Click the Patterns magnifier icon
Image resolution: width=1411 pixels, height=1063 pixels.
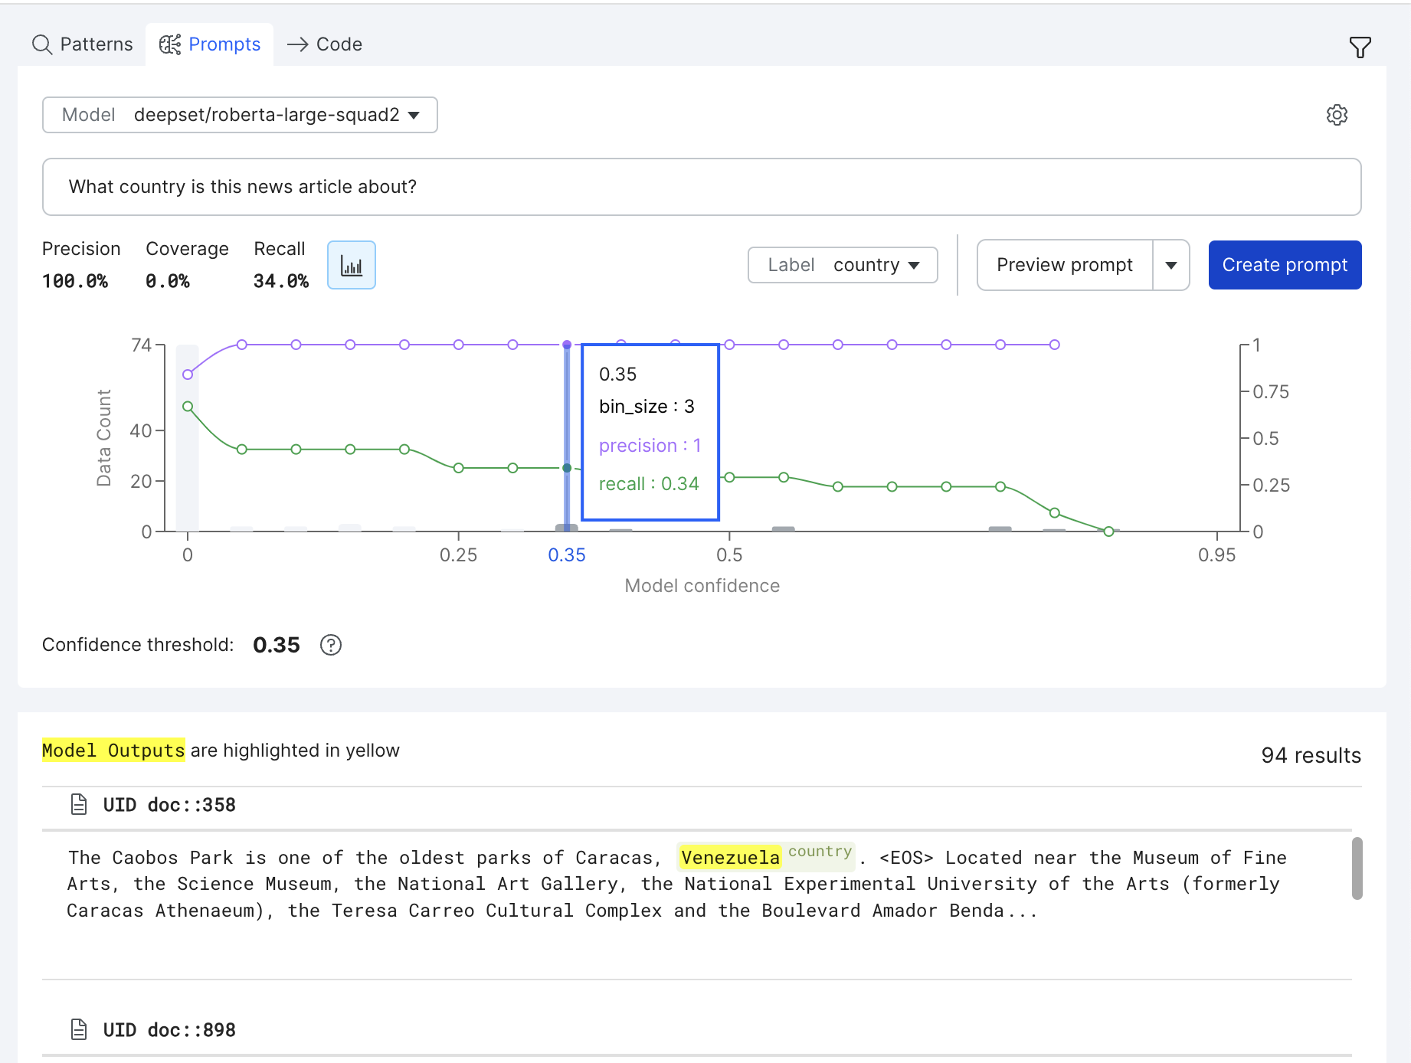click(42, 44)
